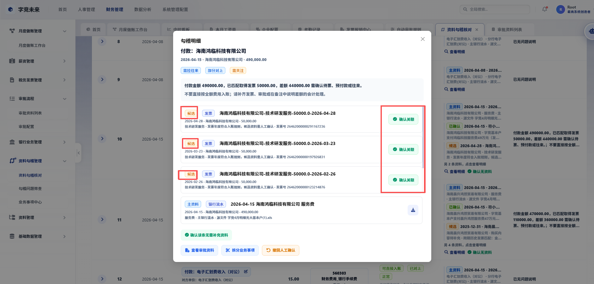
Task: Open 审批资料列表 in the sidebar
Action: [30, 113]
